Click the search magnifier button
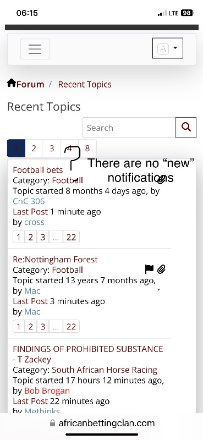Viewport: 203px width, 440px height. [186, 128]
